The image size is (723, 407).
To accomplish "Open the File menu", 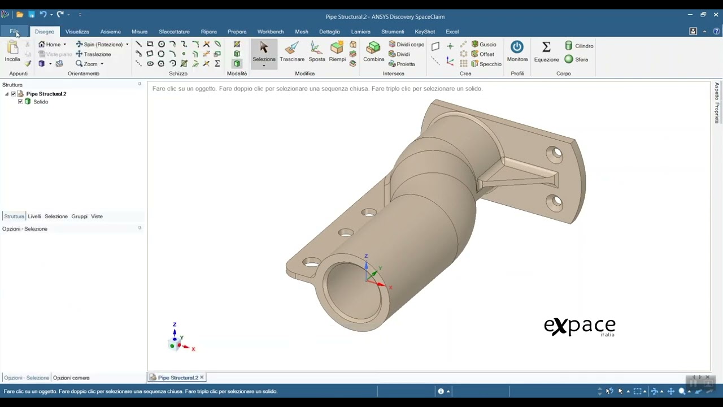I will (x=14, y=32).
